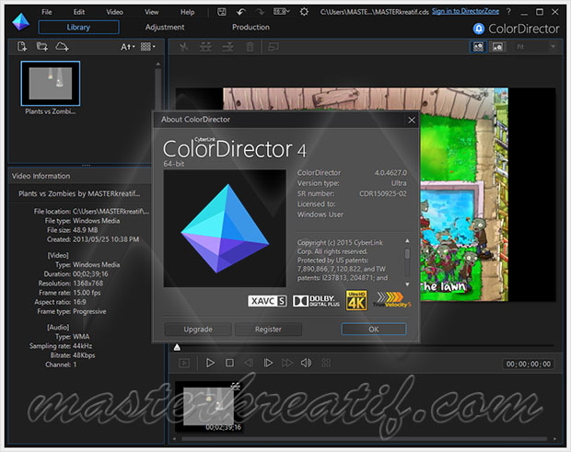Click copyright text scroll up arrow
Viewport: 571px width, 452px height.
407,241
